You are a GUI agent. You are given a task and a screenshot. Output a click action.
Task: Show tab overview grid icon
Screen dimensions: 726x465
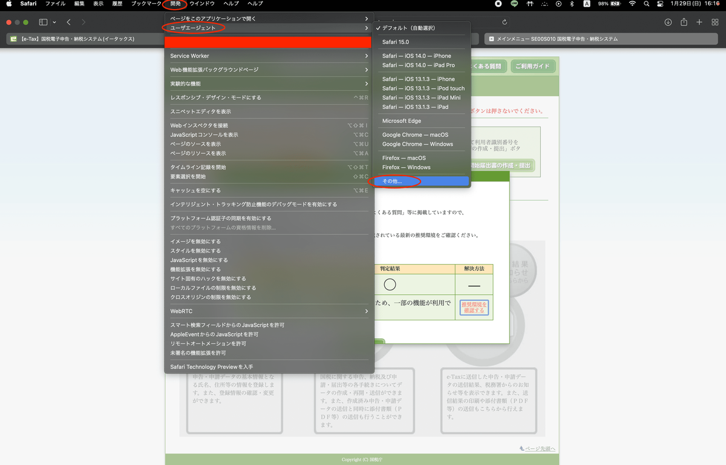[x=715, y=22]
